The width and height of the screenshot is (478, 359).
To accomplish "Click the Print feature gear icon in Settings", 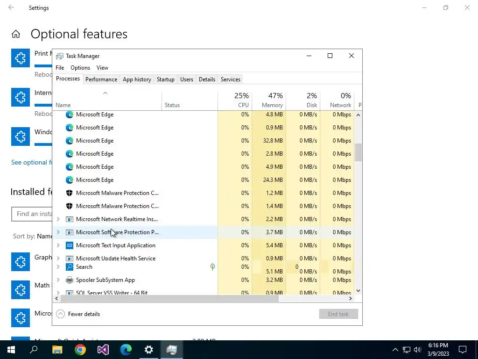I will 21,57.
